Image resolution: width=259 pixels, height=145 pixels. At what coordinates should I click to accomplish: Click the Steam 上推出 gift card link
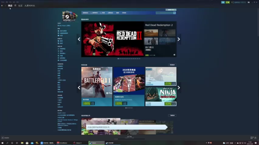(64, 26)
